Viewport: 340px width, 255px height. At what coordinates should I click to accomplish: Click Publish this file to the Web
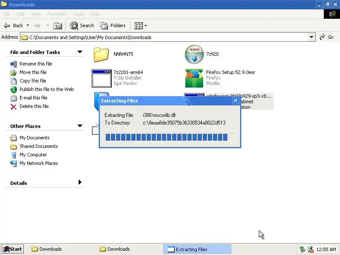click(x=47, y=89)
